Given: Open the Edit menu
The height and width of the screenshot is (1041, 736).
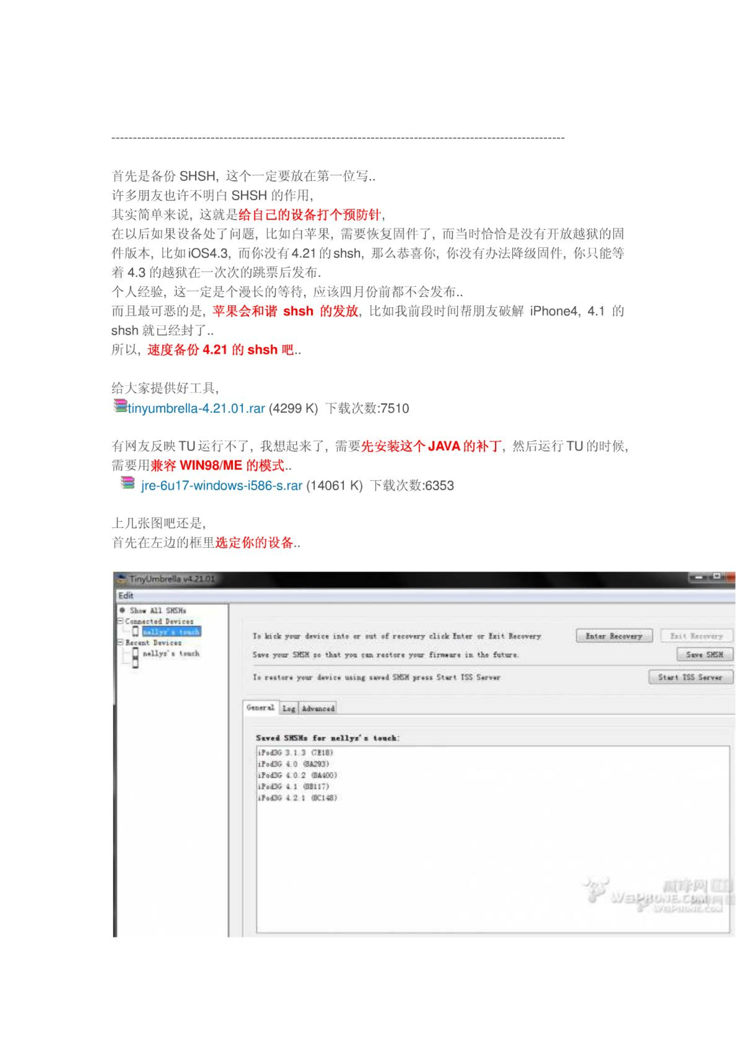Looking at the screenshot, I should tap(125, 595).
